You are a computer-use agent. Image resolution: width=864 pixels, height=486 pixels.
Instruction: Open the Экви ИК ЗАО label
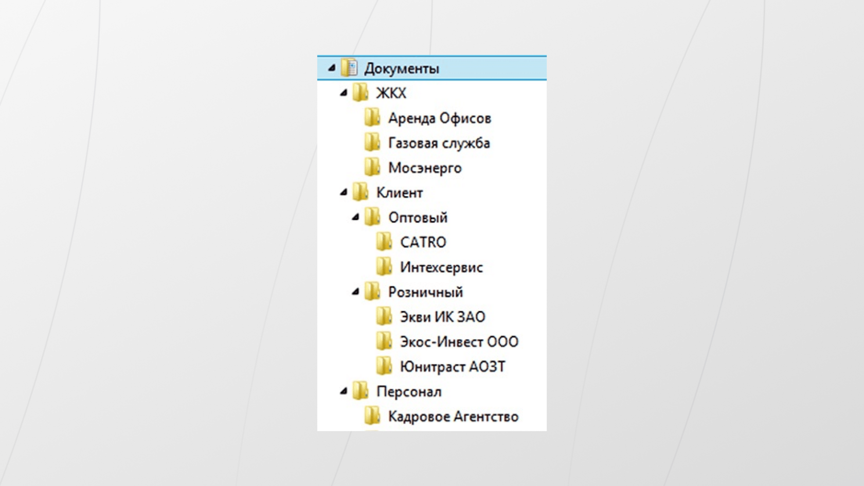pyautogui.click(x=443, y=317)
